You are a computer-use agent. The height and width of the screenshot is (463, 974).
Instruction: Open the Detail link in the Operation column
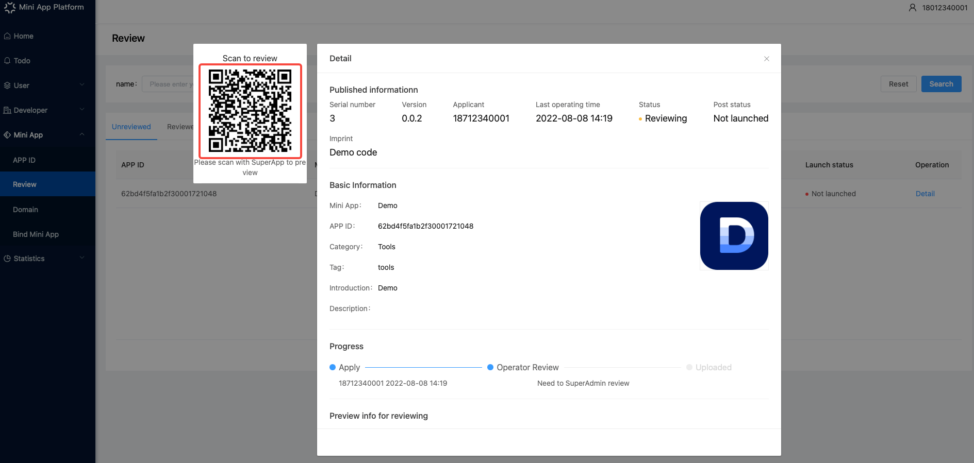(x=925, y=194)
